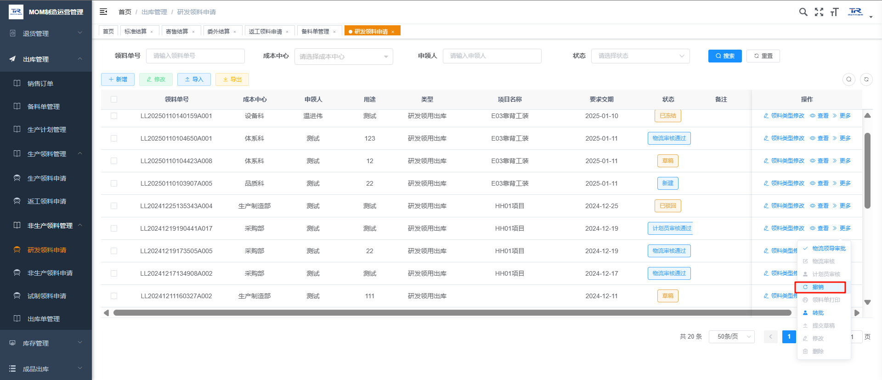Screen dimensions: 882x380
Task: Choose 转批 in the more menu
Action: 824,313
